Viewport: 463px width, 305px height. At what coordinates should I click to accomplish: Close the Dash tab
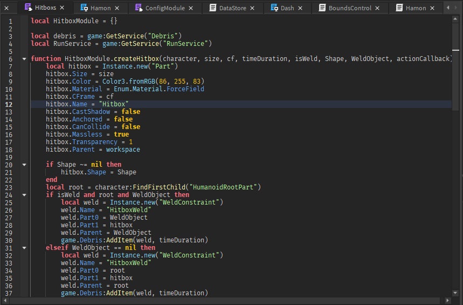pos(300,8)
